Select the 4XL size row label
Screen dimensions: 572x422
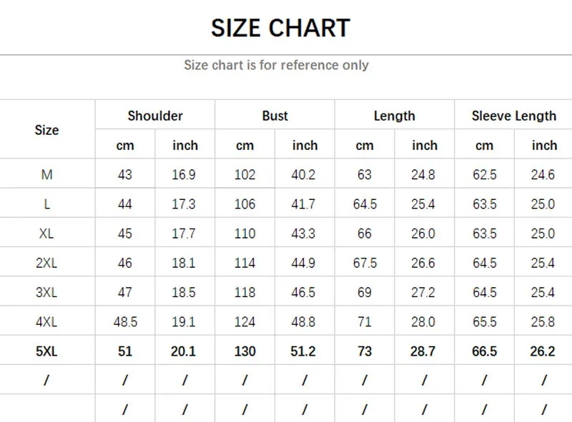[46, 322]
